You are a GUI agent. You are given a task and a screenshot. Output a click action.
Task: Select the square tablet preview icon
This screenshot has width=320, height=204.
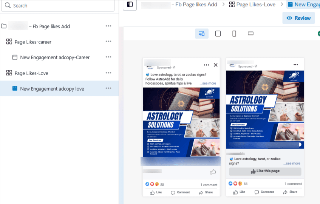click(218, 34)
